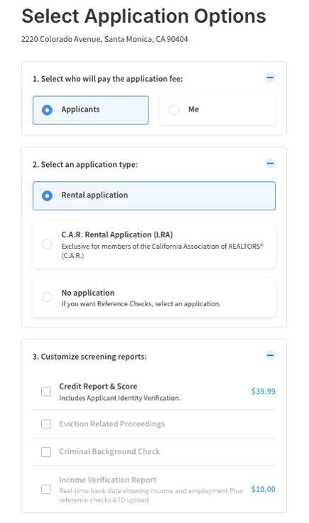
Task: Click the $39.99 credit report price
Action: (x=264, y=392)
